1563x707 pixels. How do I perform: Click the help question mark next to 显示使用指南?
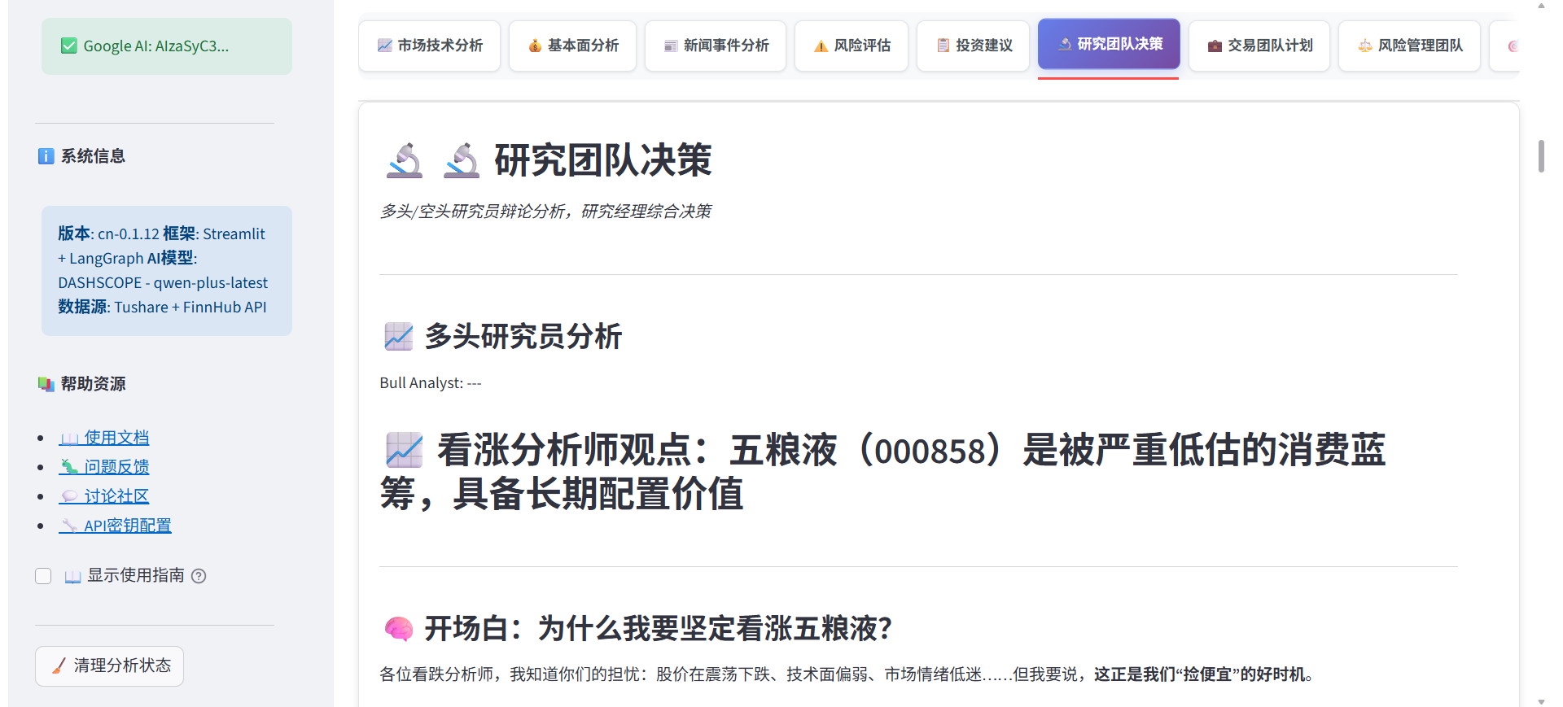199,576
